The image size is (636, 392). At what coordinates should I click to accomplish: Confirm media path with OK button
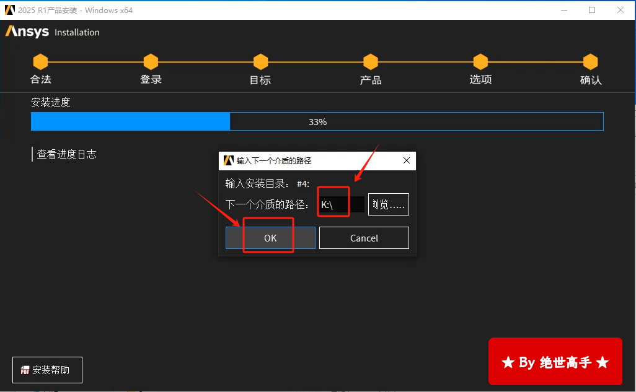coord(270,238)
